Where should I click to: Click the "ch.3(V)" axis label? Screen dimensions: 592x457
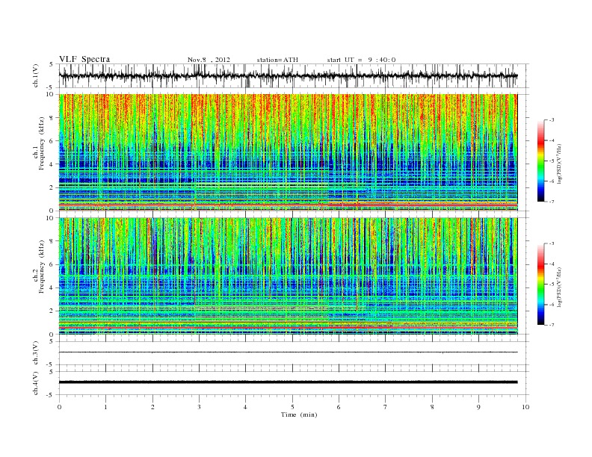point(36,353)
